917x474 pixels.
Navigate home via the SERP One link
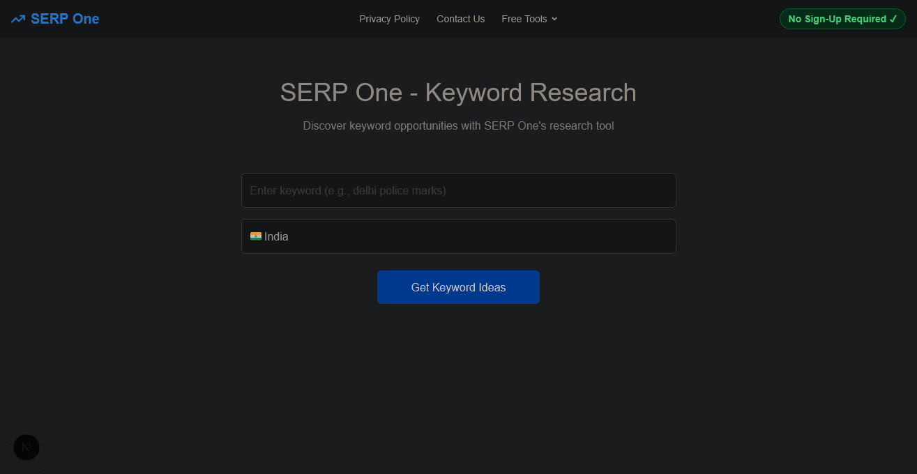click(54, 19)
